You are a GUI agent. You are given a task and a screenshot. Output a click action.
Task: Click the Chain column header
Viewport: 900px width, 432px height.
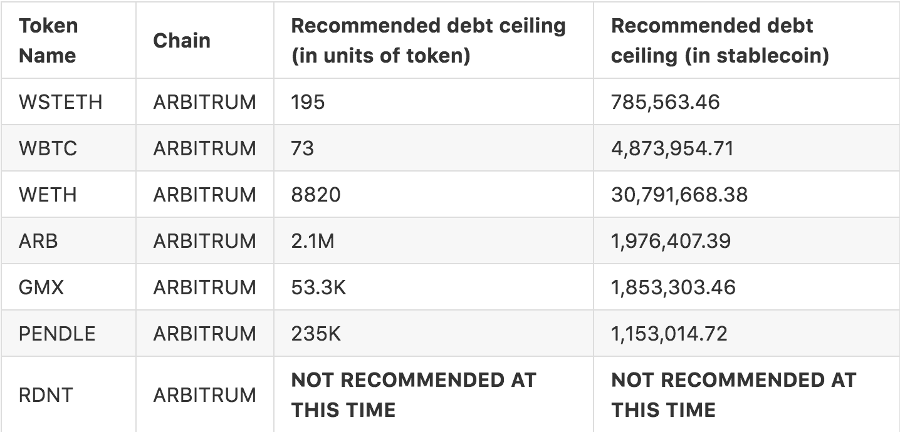point(182,41)
